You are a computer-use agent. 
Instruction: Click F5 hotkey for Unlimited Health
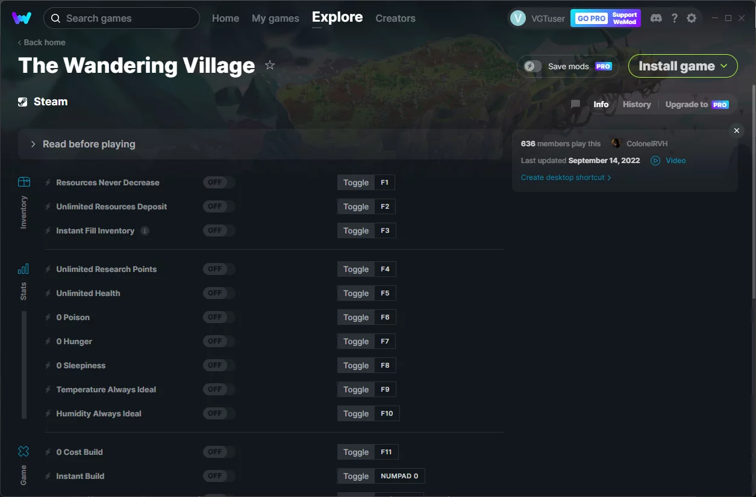385,293
